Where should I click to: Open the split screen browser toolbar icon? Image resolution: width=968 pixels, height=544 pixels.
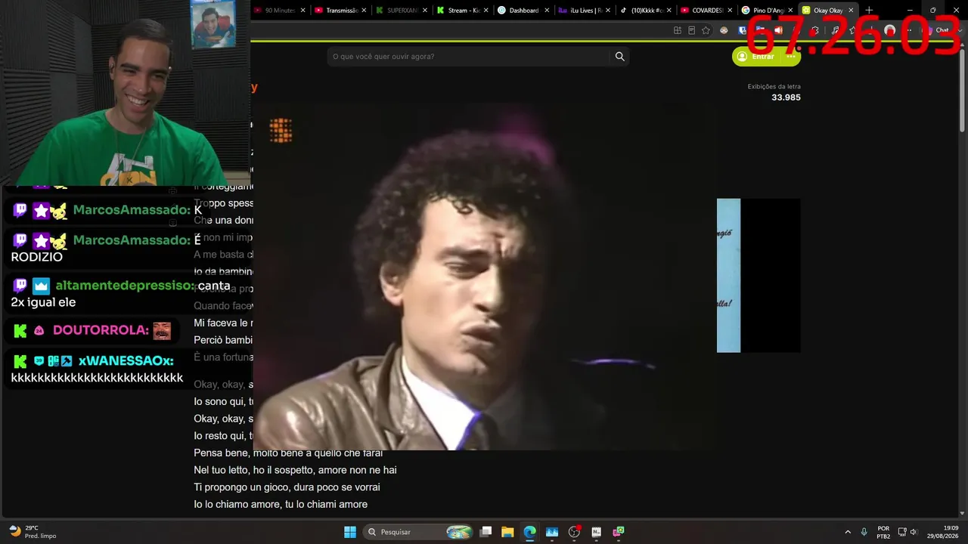point(677,30)
